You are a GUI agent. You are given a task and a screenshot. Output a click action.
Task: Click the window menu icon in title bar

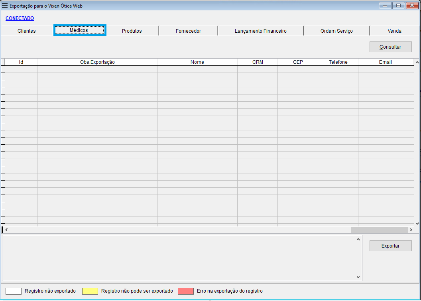pyautogui.click(x=5, y=6)
